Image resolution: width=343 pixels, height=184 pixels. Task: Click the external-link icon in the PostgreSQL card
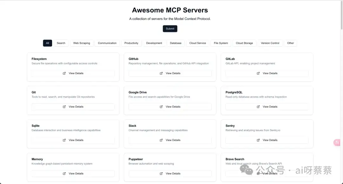(258, 107)
